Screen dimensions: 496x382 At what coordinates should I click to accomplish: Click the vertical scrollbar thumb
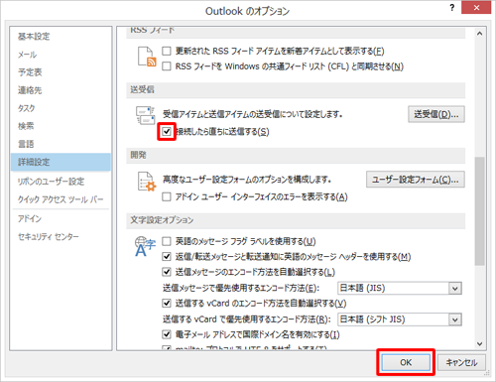480,211
